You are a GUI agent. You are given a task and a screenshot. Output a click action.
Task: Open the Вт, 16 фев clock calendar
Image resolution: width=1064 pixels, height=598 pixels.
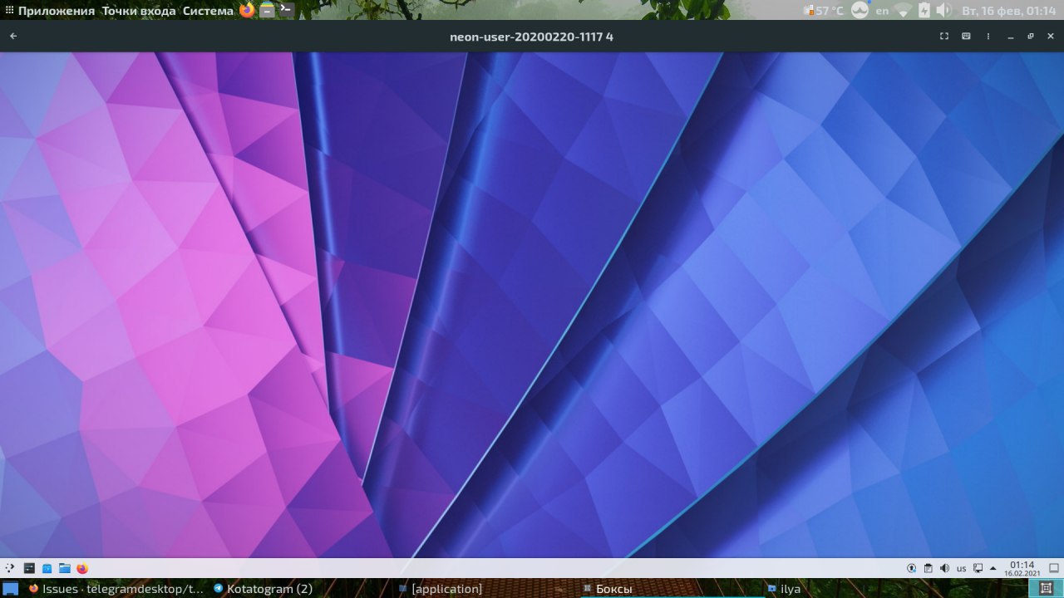1008,11
